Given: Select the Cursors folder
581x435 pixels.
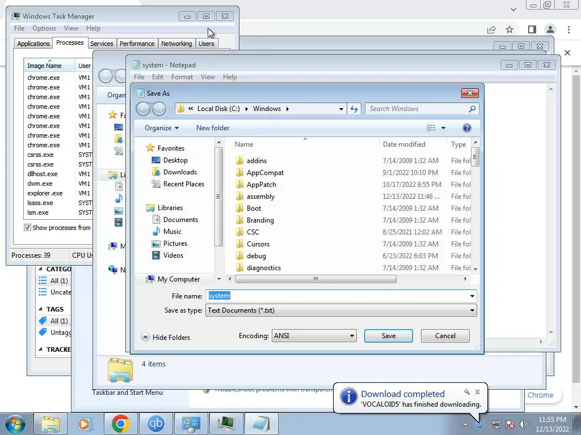Looking at the screenshot, I should (258, 244).
